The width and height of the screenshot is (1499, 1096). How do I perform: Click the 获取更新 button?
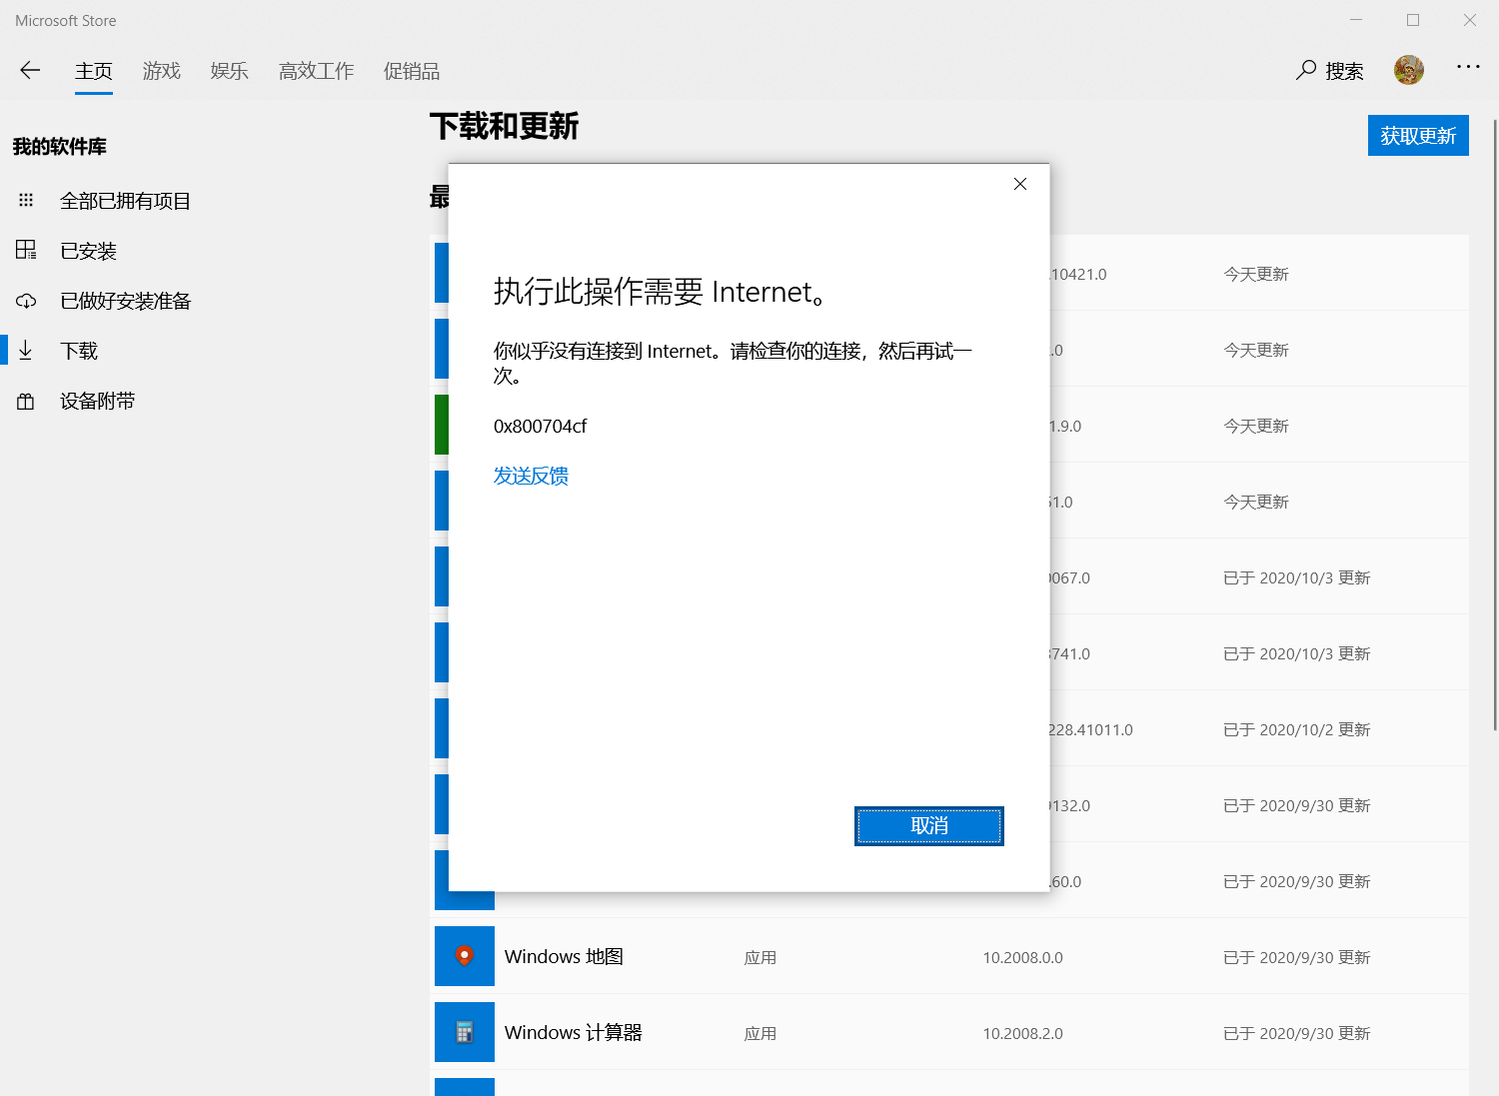click(1418, 136)
